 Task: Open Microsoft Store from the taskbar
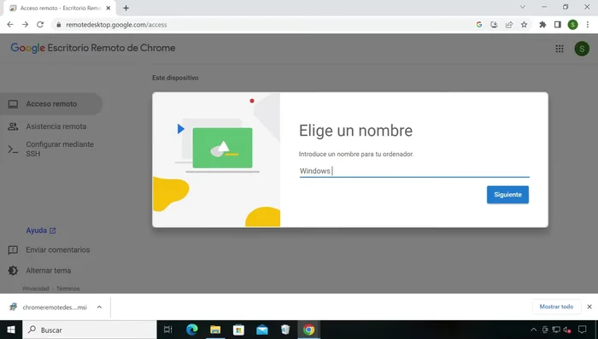coord(238,330)
